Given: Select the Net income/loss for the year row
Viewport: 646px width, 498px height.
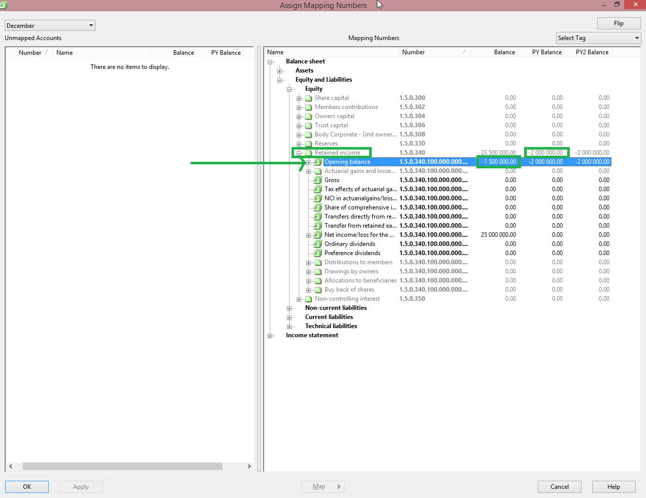Looking at the screenshot, I should [359, 235].
